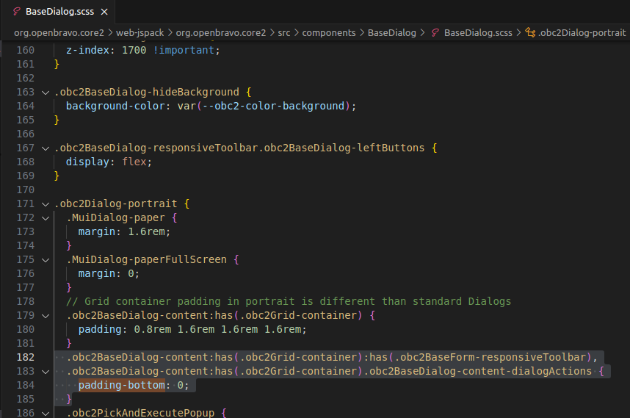Click the Sass icon in the breadcrumb
This screenshot has width=630, height=418.
(x=435, y=33)
